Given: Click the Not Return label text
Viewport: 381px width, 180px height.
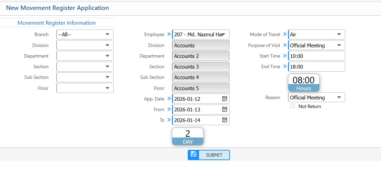Looking at the screenshot, I should 310,106.
